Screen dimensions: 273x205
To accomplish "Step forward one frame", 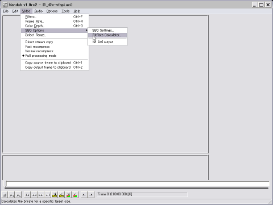I will coord(41,195).
